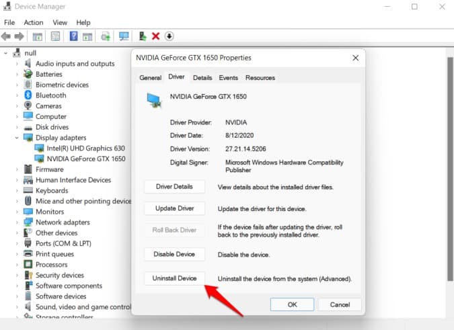Click the Disable Device button
The image size is (454, 330).
tap(174, 254)
